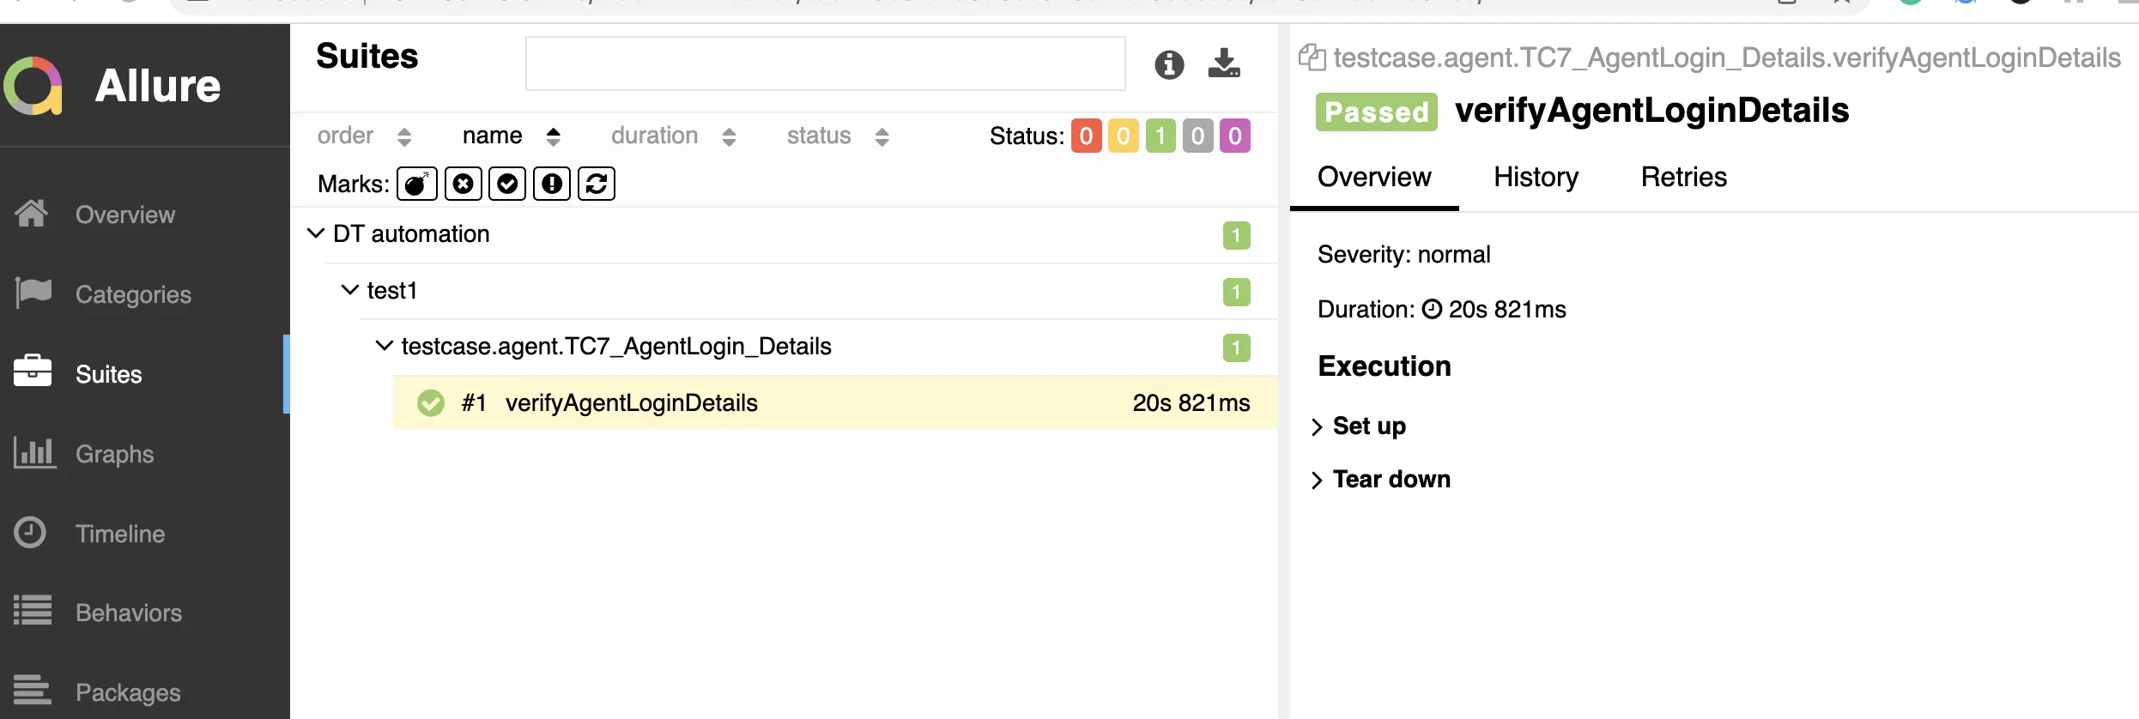The width and height of the screenshot is (2139, 719).
Task: Click the copy icon beside the test path
Action: (x=1312, y=57)
